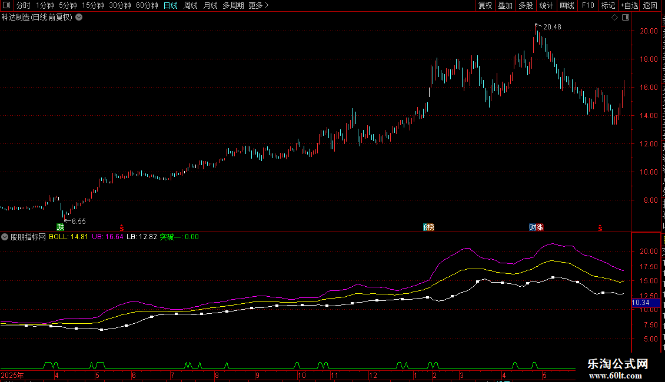Open the 多周期 multi-period view

pyautogui.click(x=233, y=5)
